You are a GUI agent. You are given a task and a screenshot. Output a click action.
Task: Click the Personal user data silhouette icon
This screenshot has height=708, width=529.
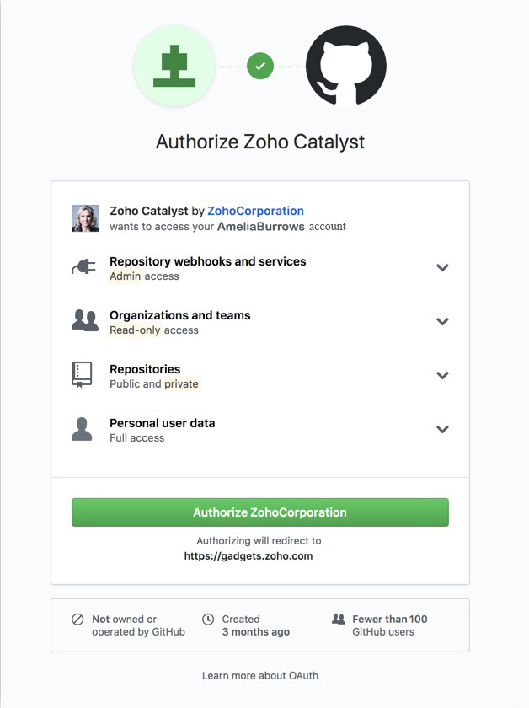coord(82,428)
